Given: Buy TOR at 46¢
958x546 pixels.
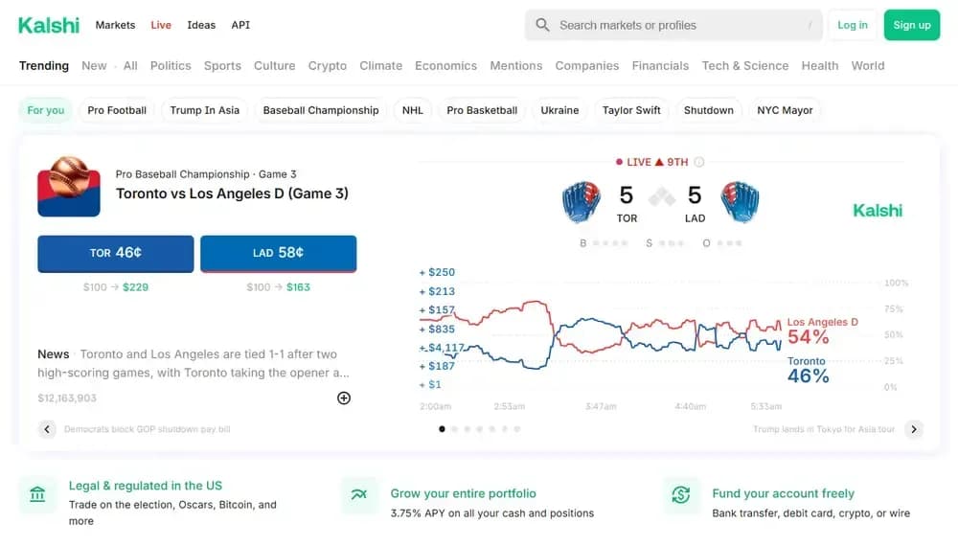Looking at the screenshot, I should pyautogui.click(x=115, y=253).
